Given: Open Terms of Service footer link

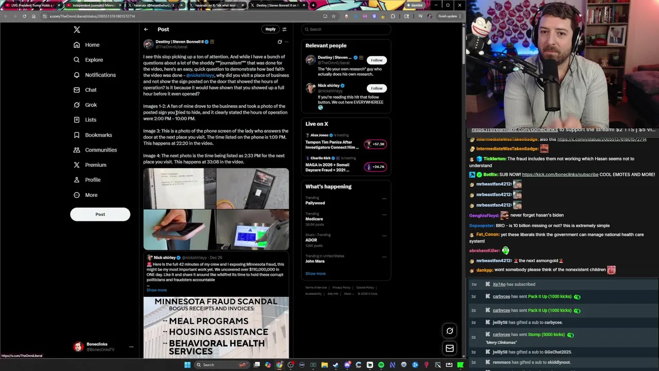Looking at the screenshot, I should click(x=316, y=288).
